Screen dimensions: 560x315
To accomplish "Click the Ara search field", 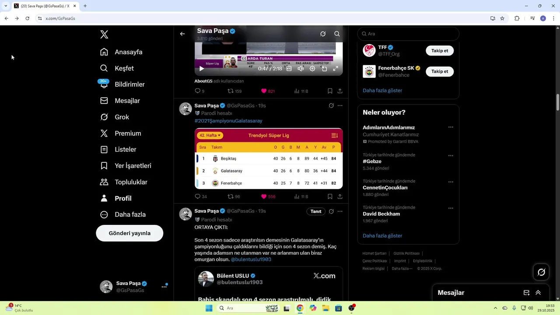I will 408,34.
